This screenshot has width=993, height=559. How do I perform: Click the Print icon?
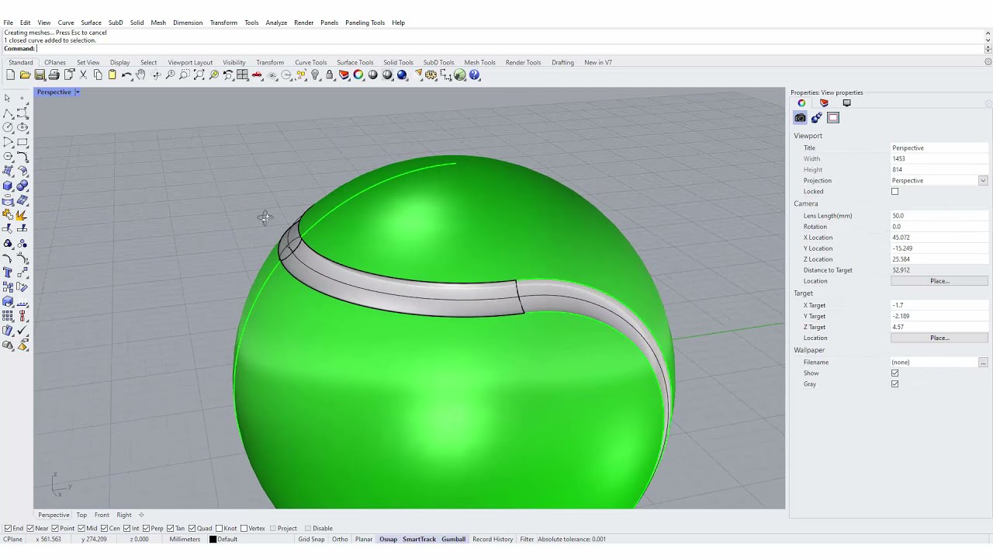(54, 75)
